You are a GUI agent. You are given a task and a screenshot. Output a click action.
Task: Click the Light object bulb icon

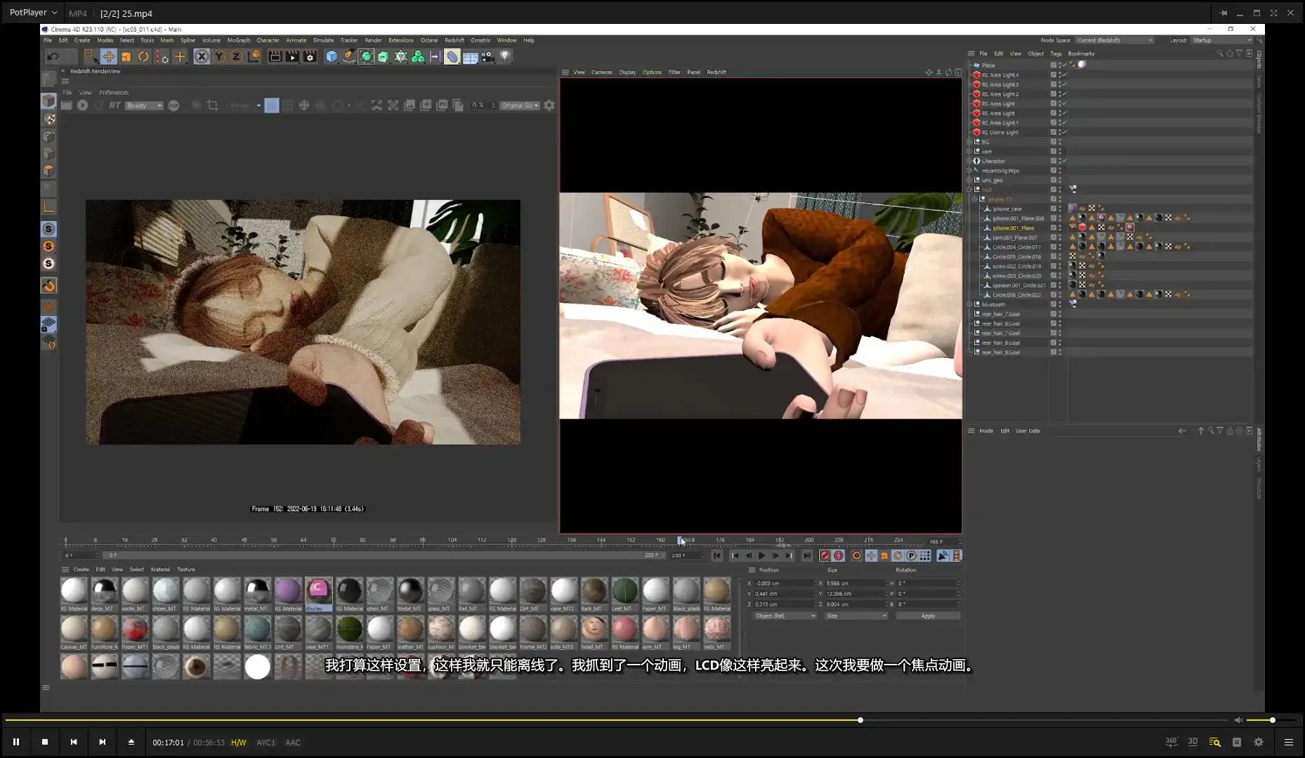[x=504, y=57]
